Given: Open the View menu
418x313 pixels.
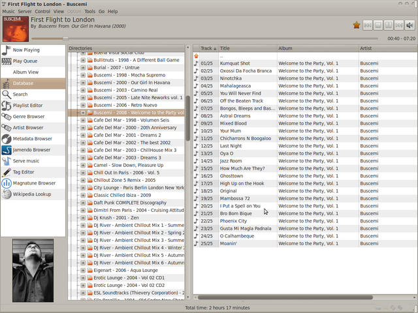Looking at the screenshot, I should point(59,12).
